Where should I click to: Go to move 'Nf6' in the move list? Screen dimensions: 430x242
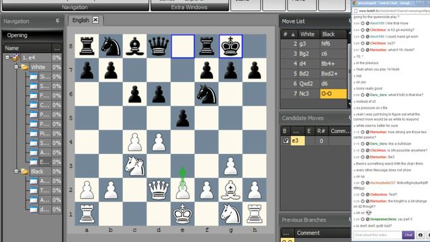(x=333, y=44)
